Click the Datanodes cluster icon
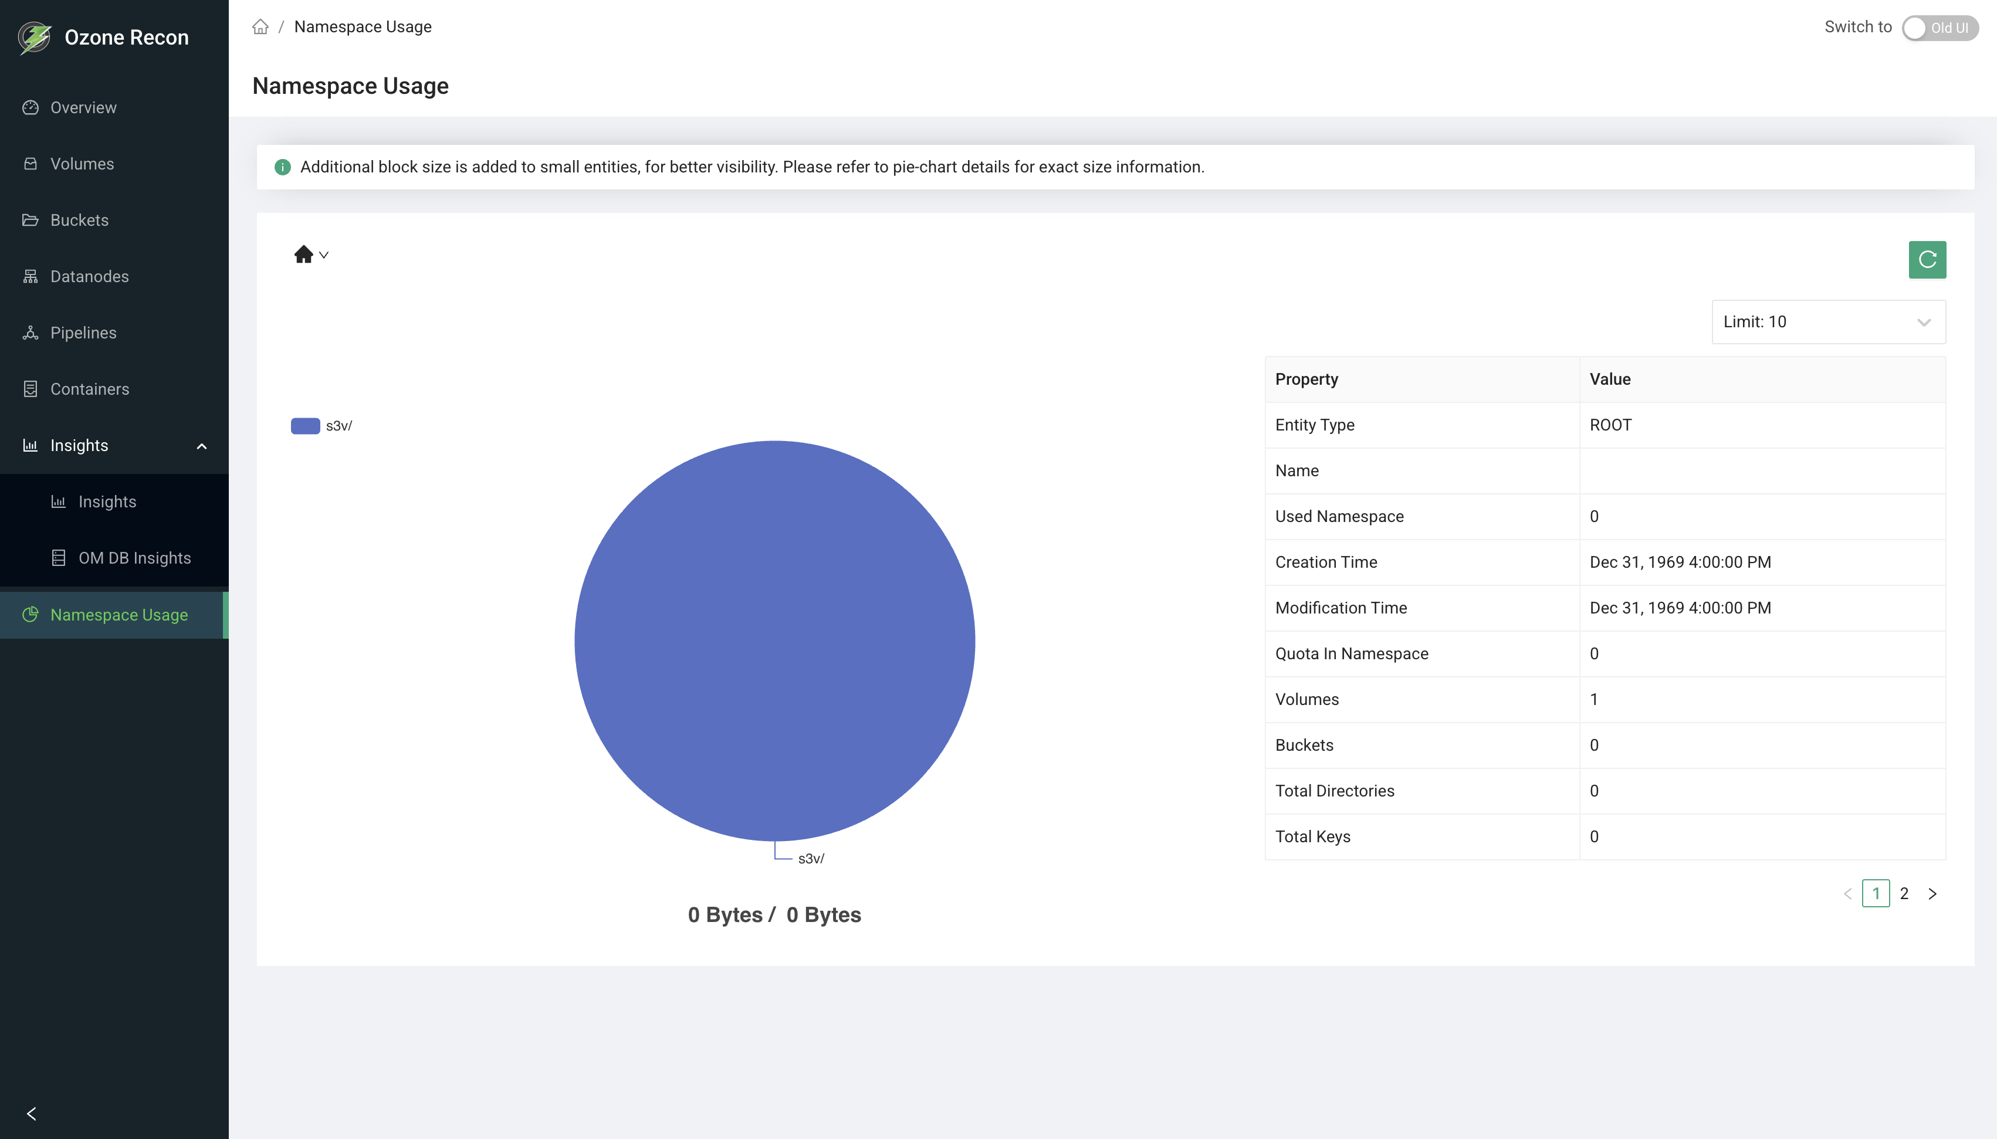The image size is (1997, 1139). 31,276
